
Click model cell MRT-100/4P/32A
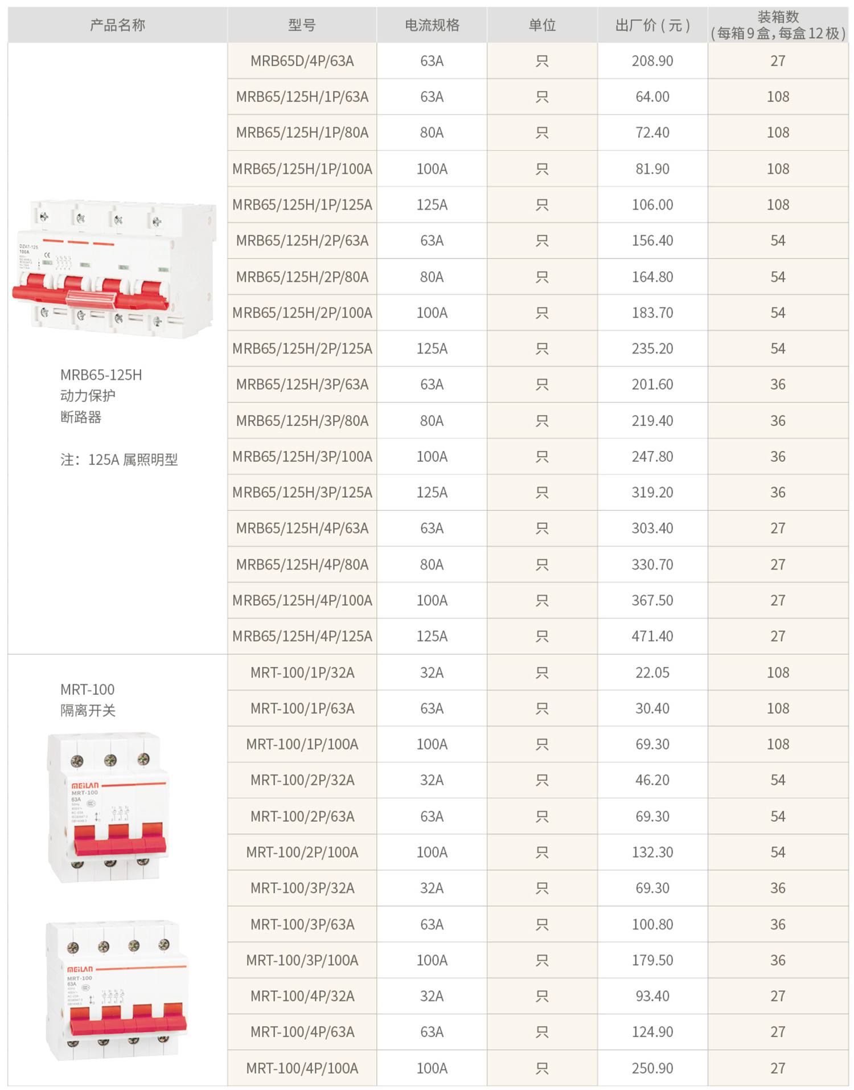(302, 996)
